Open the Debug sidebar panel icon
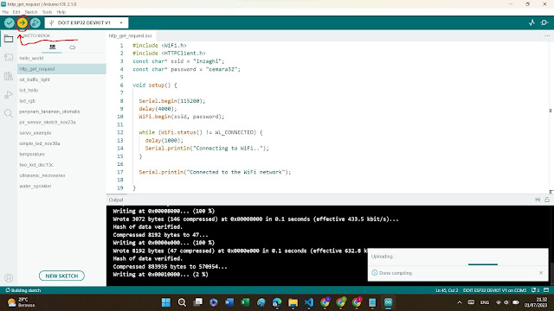Viewport: 554px width, 311px height. (x=9, y=94)
